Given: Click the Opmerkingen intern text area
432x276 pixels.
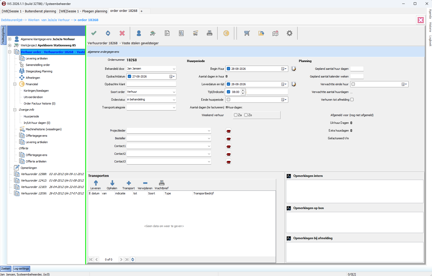Looking at the screenshot, I should point(355,191).
